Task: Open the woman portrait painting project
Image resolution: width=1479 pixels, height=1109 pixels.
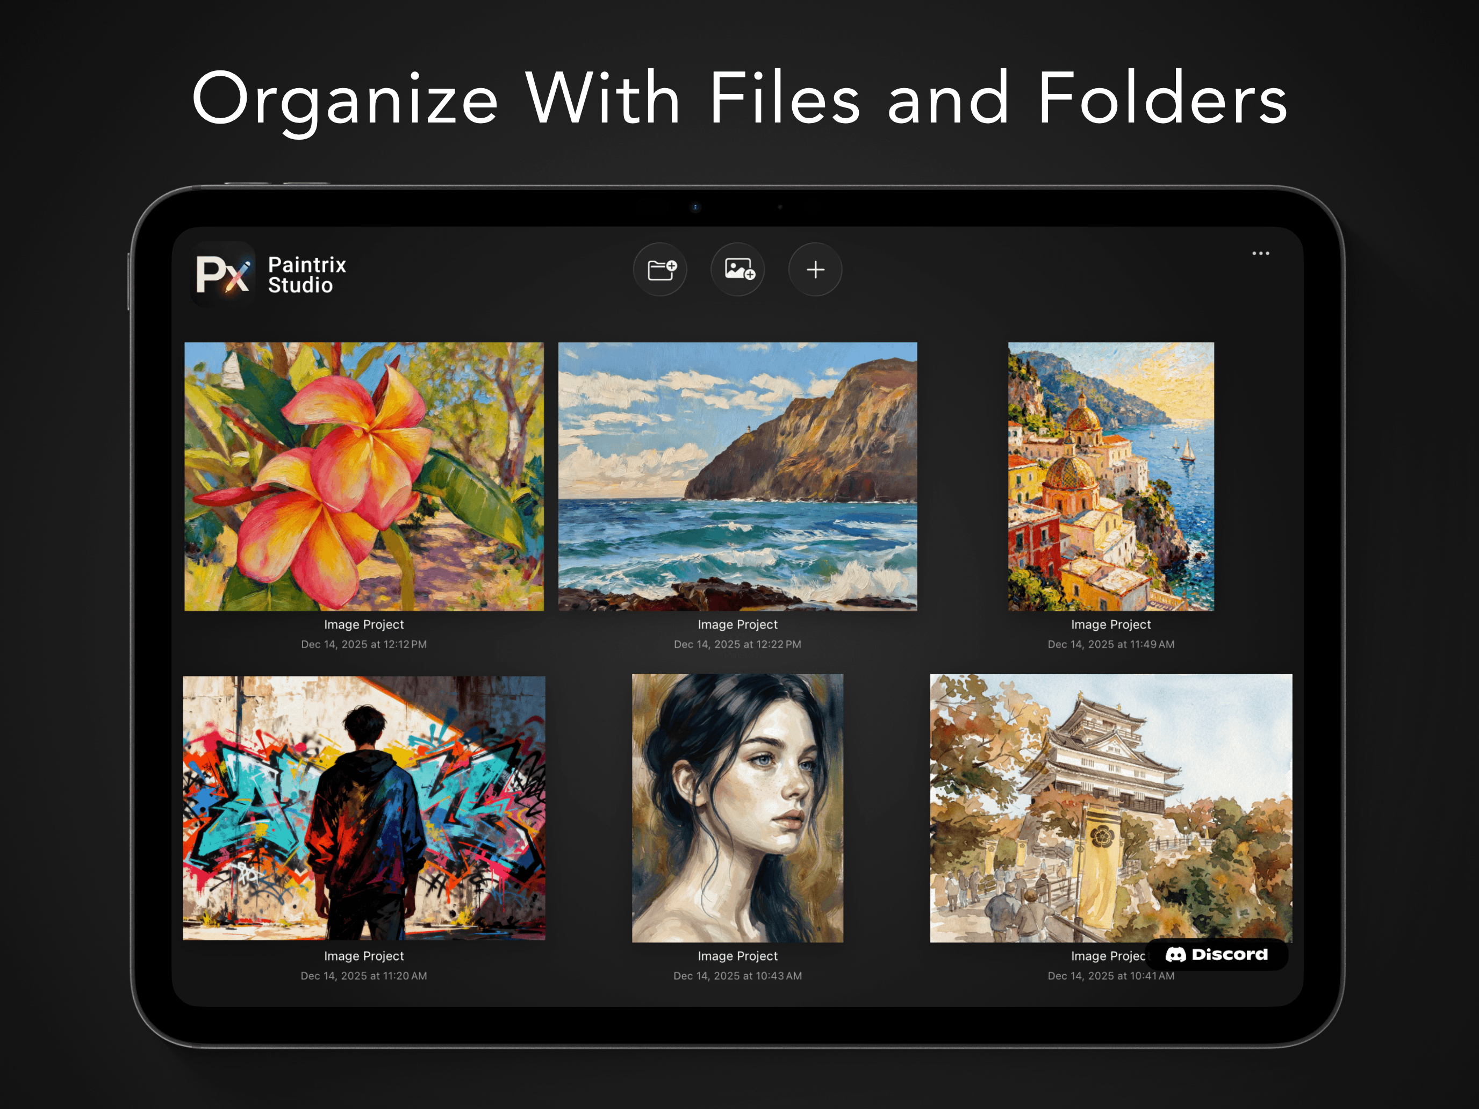Action: 737,808
